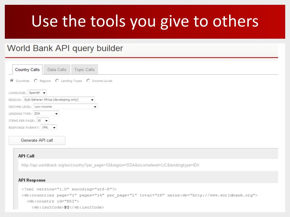Screen dimensions: 290x217
Task: Click the LENDING TYPE: field label
Action: [x=20, y=114]
